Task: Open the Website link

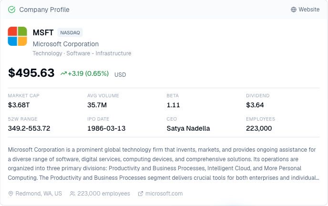Action: (x=305, y=10)
